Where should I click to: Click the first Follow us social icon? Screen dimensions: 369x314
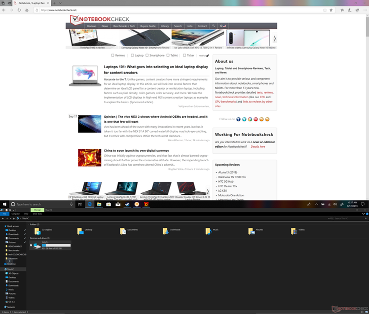click(238, 119)
